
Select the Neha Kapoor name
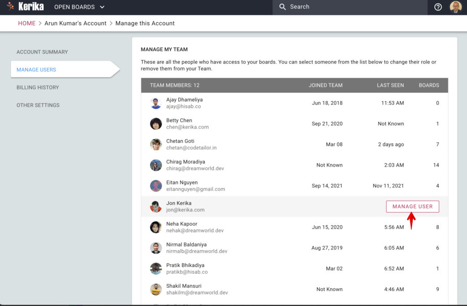tap(182, 224)
